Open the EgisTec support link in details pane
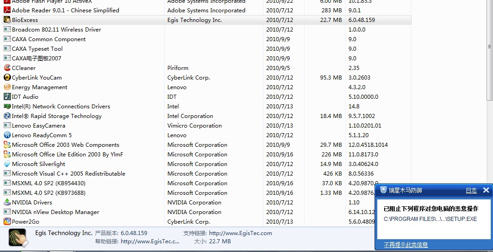 [x=240, y=233]
